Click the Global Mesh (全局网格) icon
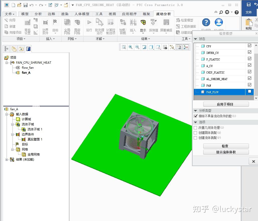The image size is (258, 221). pos(67,23)
